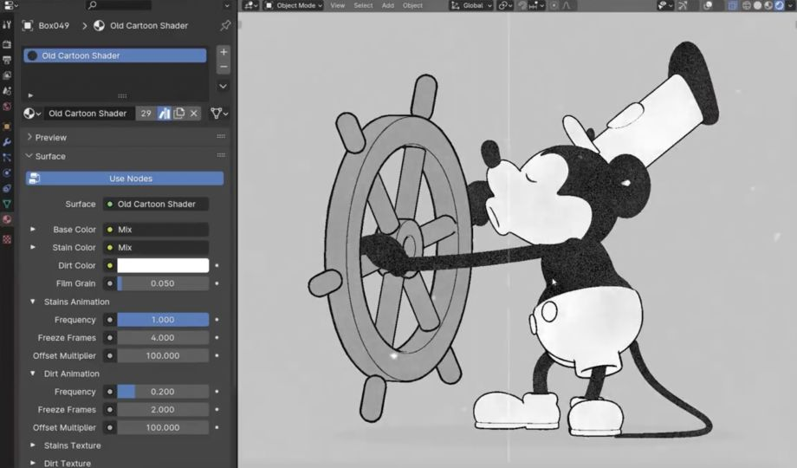The height and width of the screenshot is (468, 797).
Task: Select Old Cartoon Shader material slot
Action: point(115,55)
